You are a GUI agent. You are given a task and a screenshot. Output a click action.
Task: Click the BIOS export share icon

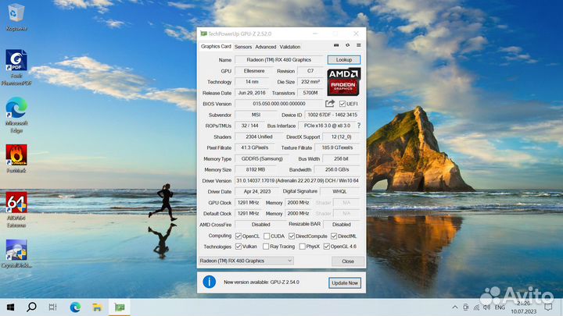click(330, 103)
